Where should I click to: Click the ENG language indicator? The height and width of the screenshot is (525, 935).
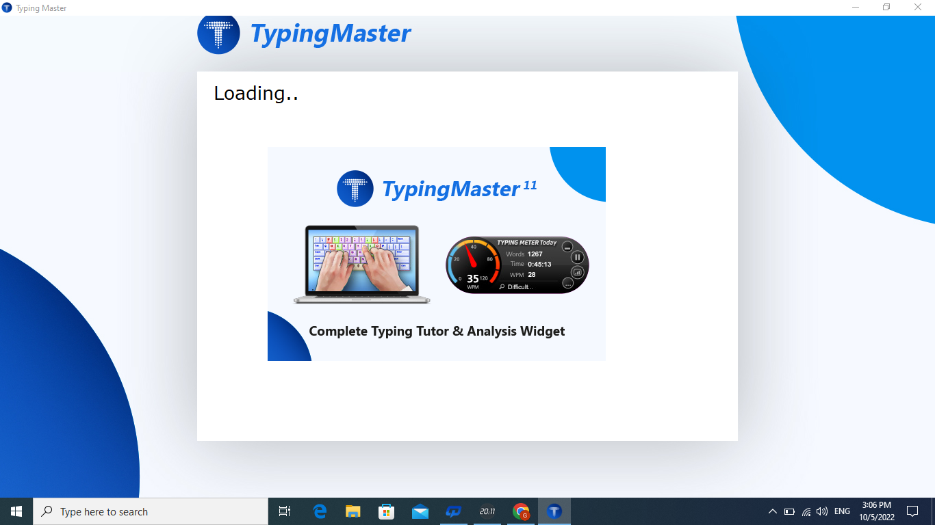[842, 511]
